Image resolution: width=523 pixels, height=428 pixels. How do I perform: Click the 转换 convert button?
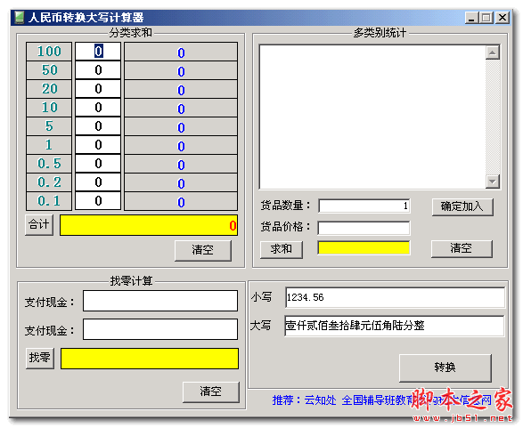pyautogui.click(x=445, y=367)
